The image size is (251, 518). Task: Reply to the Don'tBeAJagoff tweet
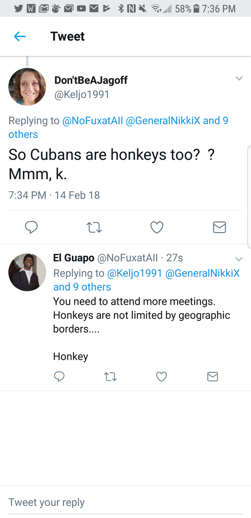31,227
